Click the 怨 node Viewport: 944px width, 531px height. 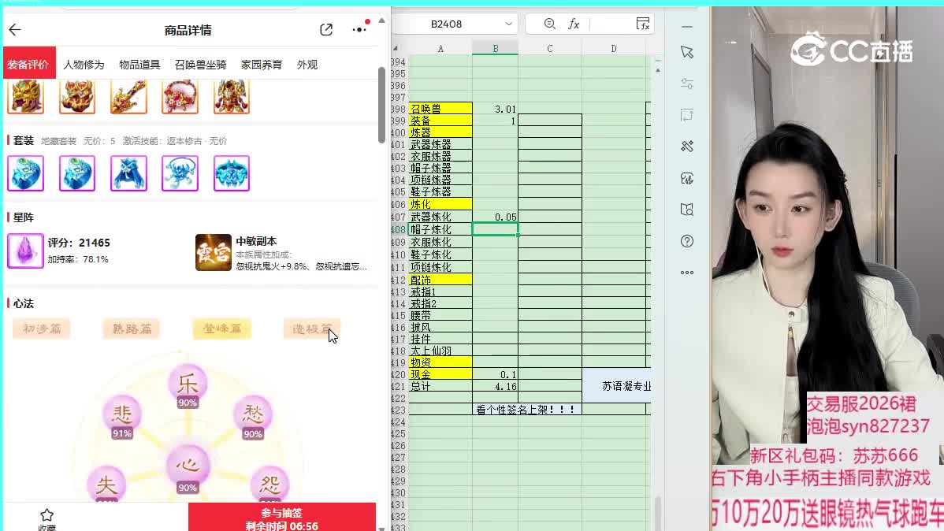click(269, 484)
